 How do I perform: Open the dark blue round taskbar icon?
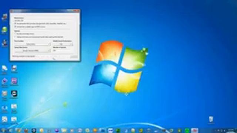click(x=34, y=130)
